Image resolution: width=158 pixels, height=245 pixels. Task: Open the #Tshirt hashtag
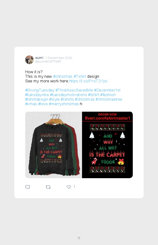(80, 76)
